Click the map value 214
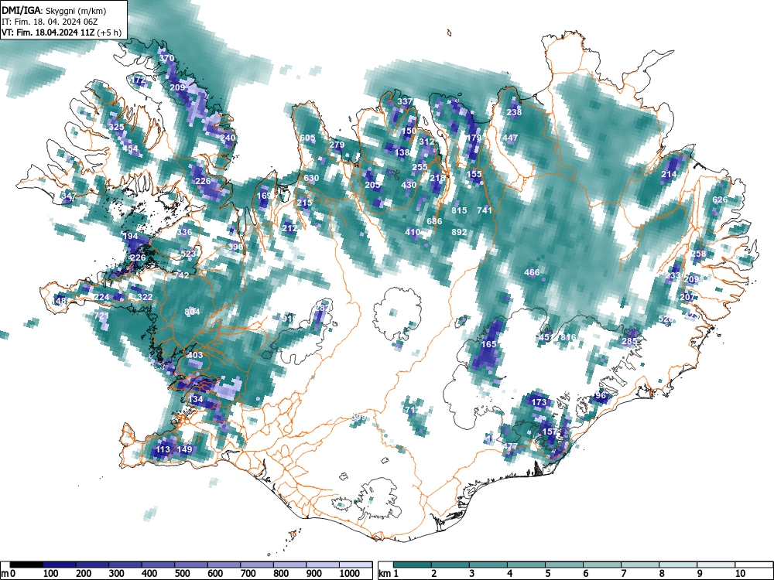774x580 pixels. click(x=669, y=175)
